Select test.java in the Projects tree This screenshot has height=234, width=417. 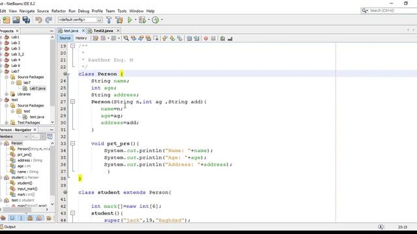pos(37,117)
